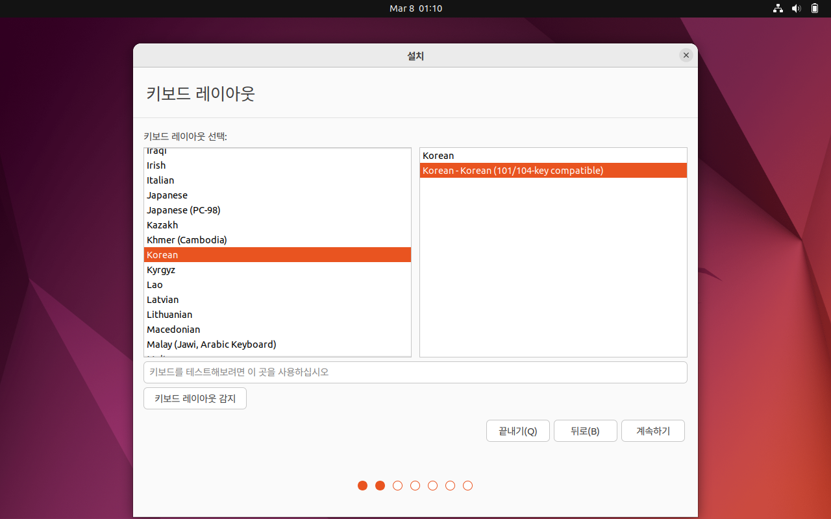The image size is (831, 519).
Task: Choose Korean (101/104-key compatible) variant
Action: pyautogui.click(x=553, y=171)
